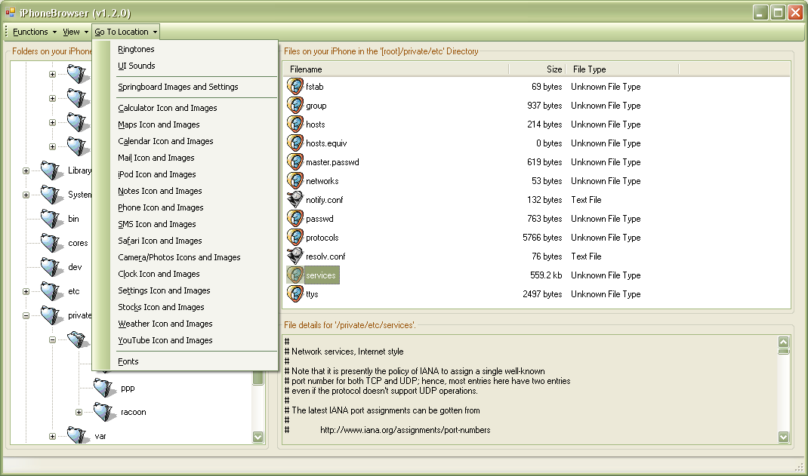Image resolution: width=808 pixels, height=476 pixels.
Task: Click the bin folder icon
Action: [51, 219]
